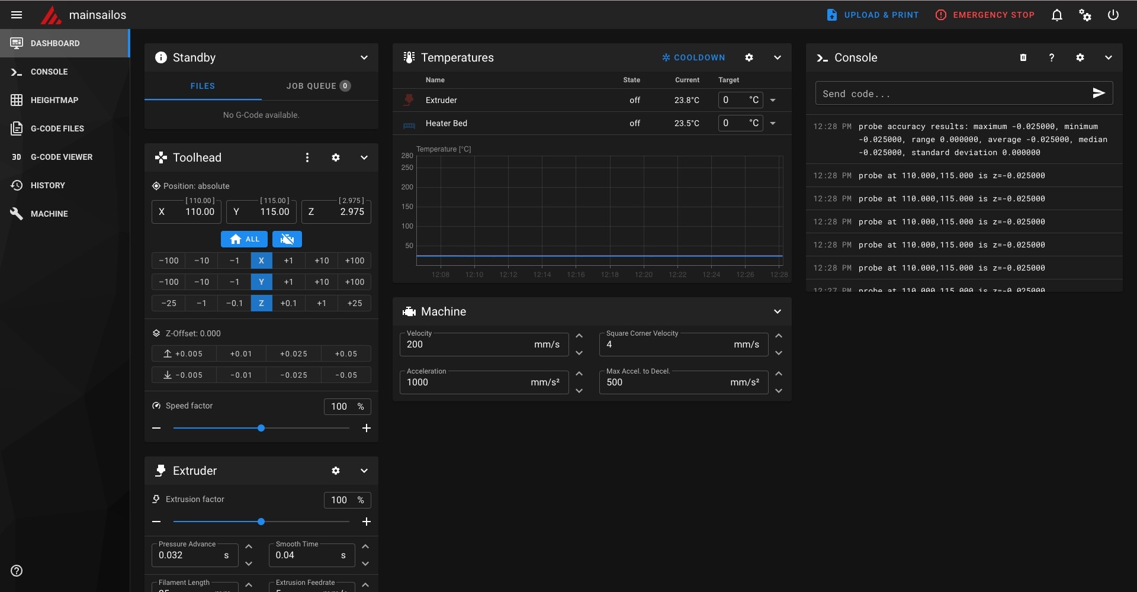The width and height of the screenshot is (1137, 592).
Task: Click the Speed factor percent field
Action: pos(348,406)
